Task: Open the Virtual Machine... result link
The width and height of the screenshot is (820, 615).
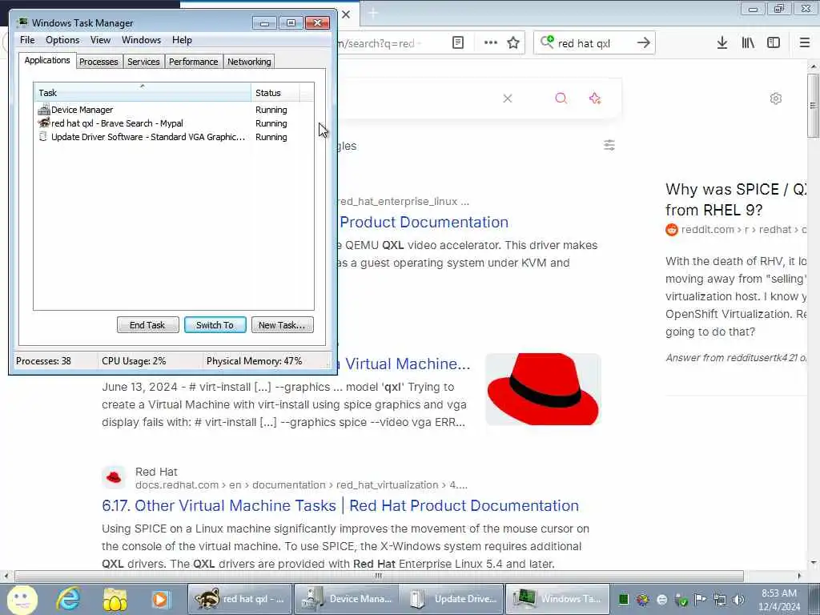Action: tap(404, 364)
